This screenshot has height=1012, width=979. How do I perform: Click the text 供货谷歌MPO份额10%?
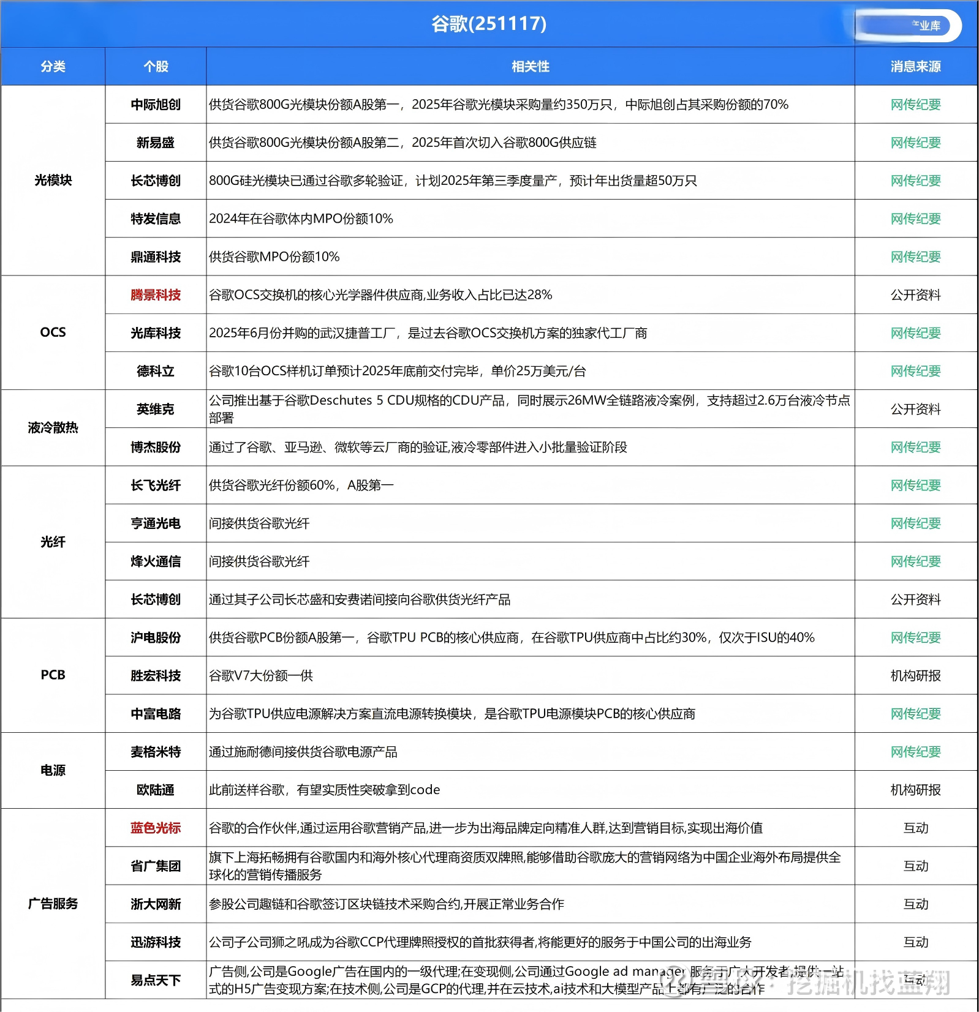(274, 257)
